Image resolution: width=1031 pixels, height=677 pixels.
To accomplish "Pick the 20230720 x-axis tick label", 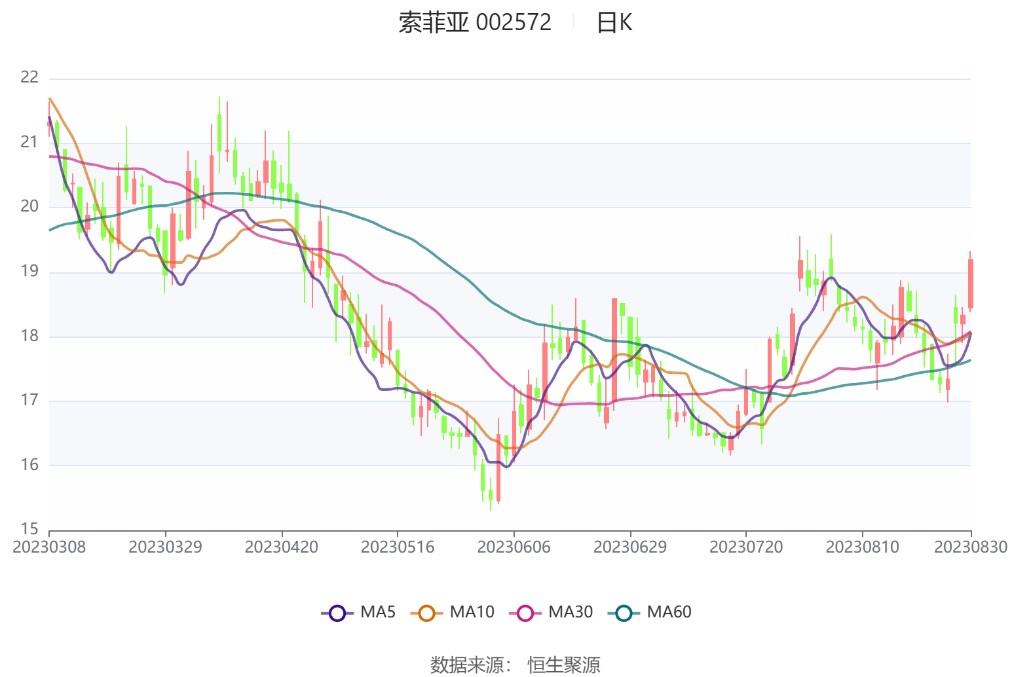I will click(x=746, y=547).
